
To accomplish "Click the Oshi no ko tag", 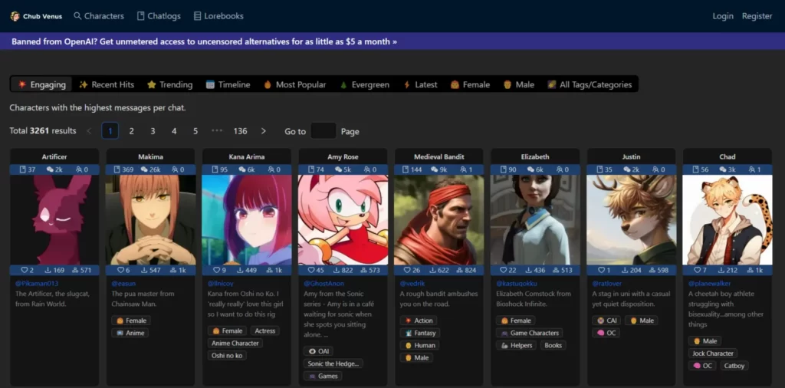I will click(x=227, y=356).
